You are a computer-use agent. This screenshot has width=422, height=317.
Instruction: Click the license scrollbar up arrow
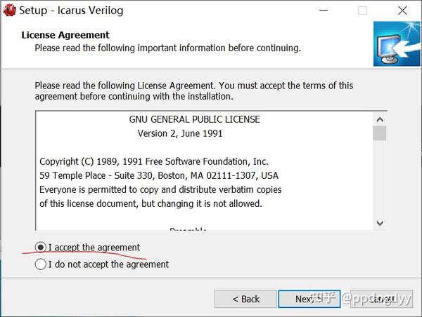click(380, 119)
